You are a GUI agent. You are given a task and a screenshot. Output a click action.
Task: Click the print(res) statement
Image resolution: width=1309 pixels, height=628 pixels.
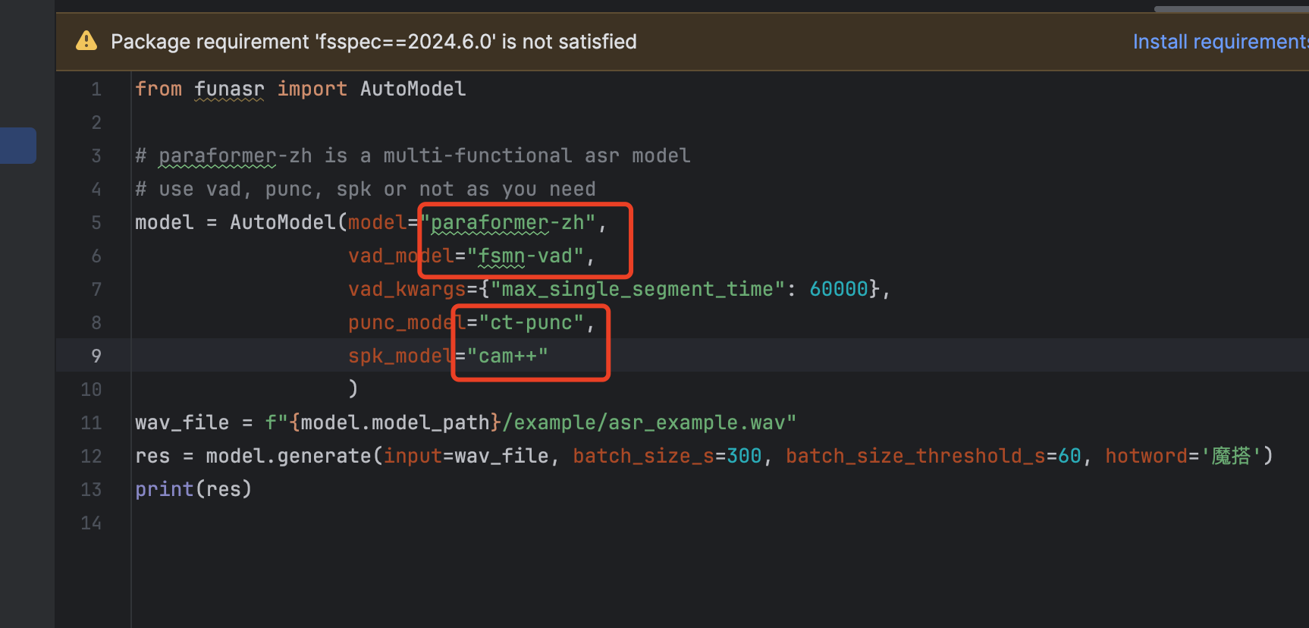pyautogui.click(x=193, y=490)
